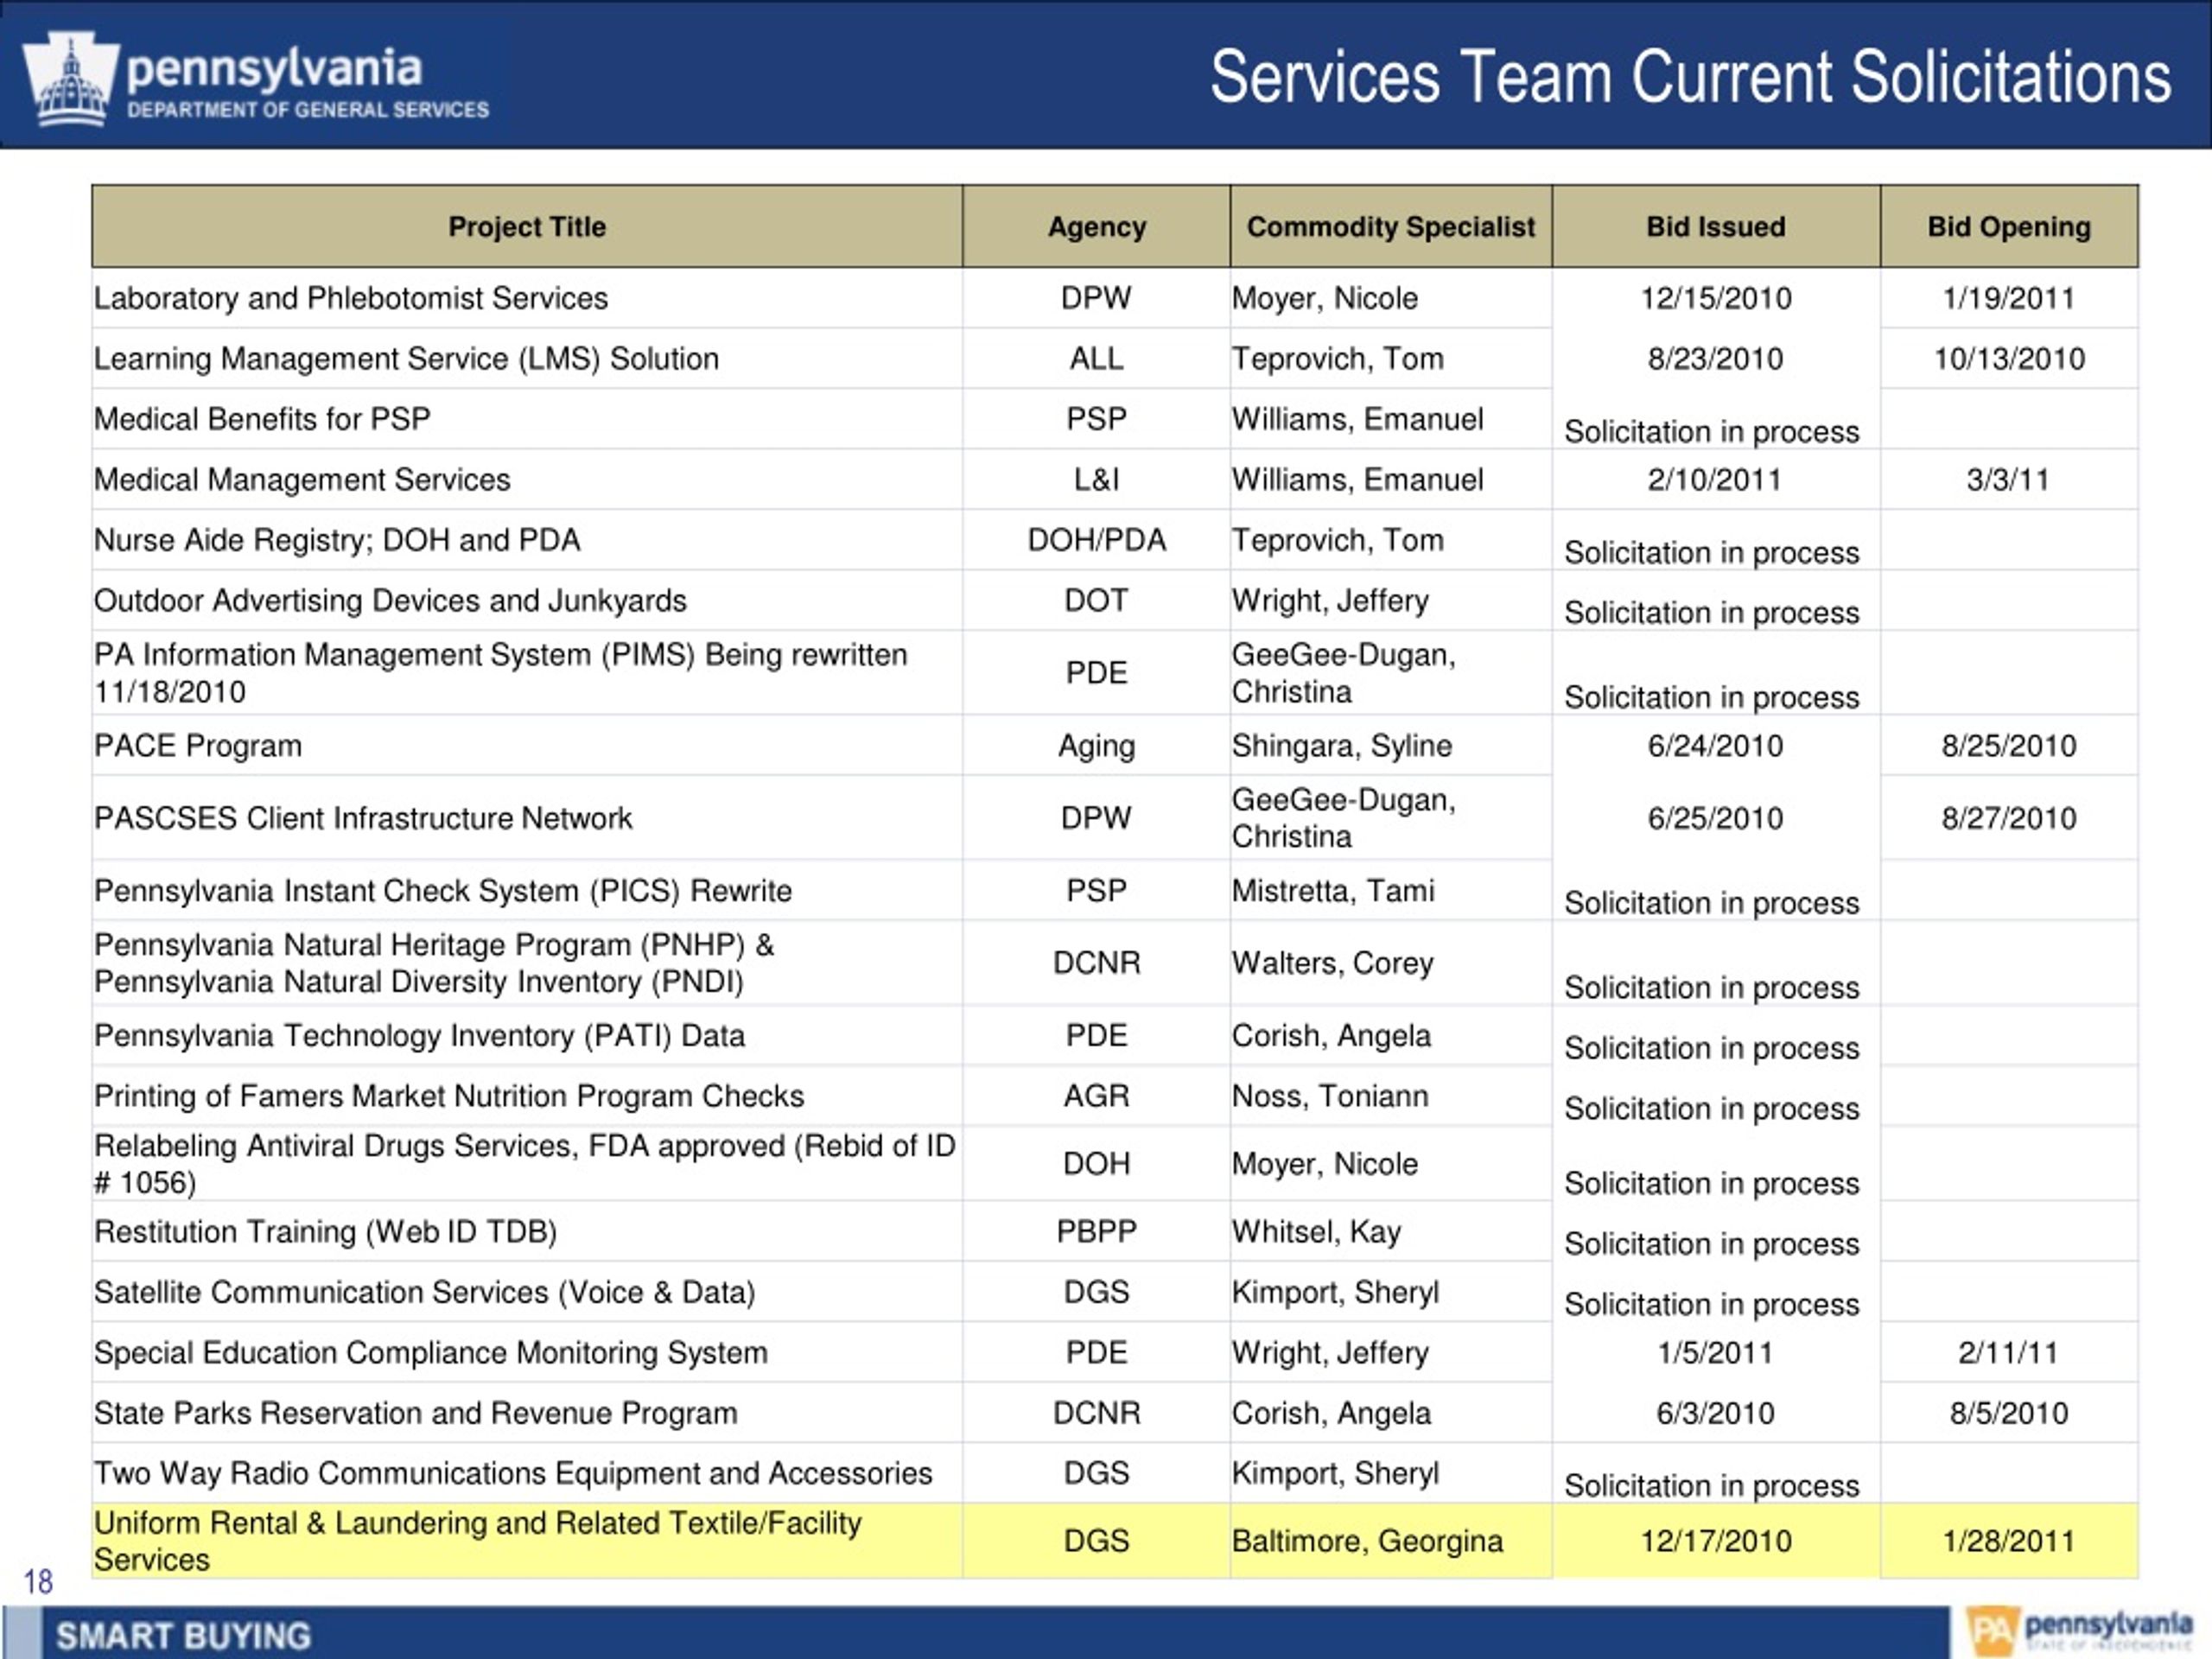Click bid opening date 1/19/2011
This screenshot has width=2212, height=1659.
click(x=2009, y=298)
